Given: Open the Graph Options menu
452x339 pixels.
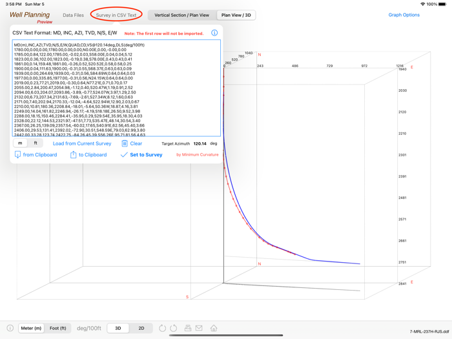Looking at the screenshot, I should pyautogui.click(x=404, y=15).
